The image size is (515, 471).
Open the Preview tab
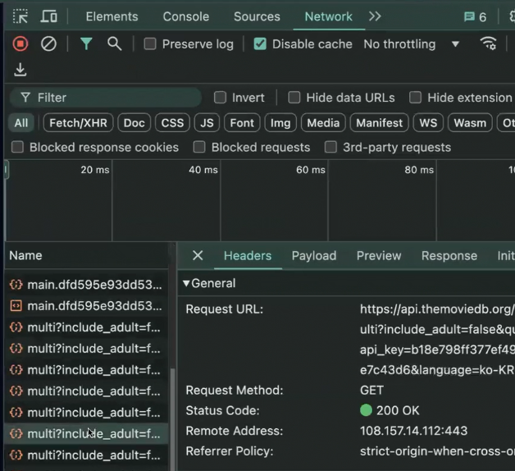pos(379,256)
